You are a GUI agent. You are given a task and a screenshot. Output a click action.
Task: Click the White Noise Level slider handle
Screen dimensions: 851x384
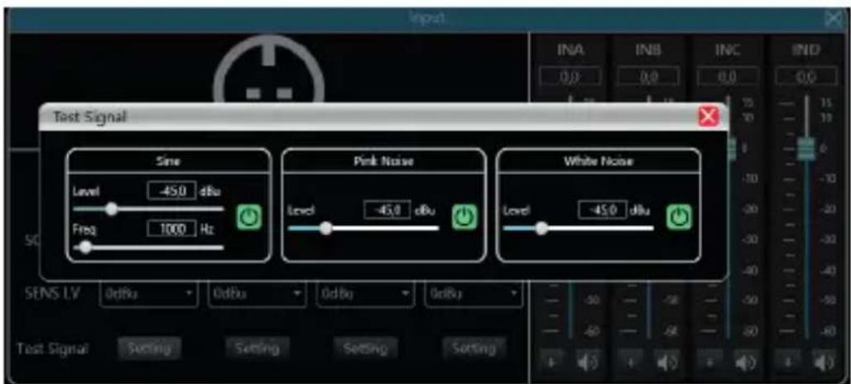(x=541, y=228)
